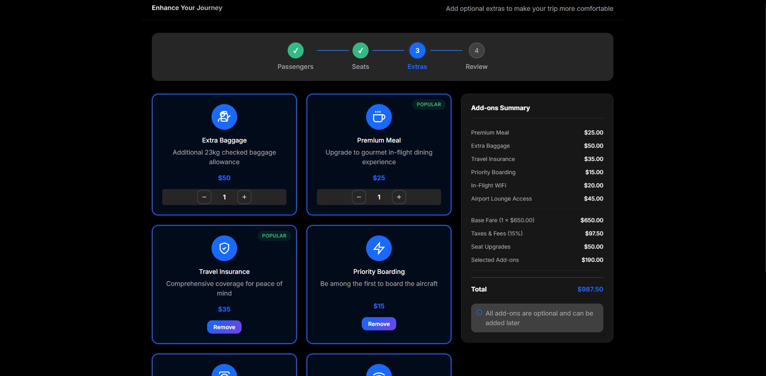This screenshot has height=376, width=766.
Task: Click the Travel Insurance shield icon
Action: [x=224, y=248]
